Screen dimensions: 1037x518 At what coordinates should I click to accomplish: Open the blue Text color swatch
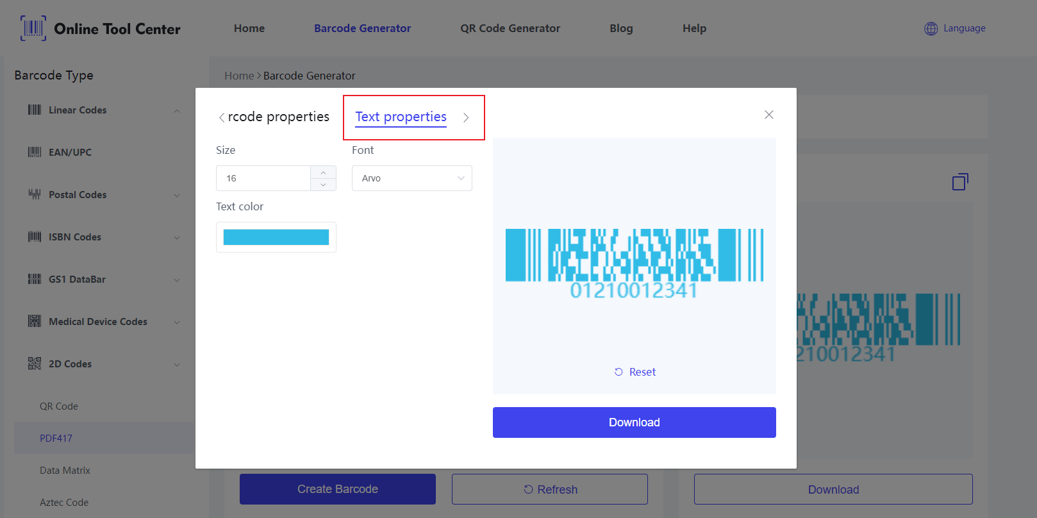[x=276, y=237]
